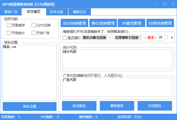
Task: Click the blue 域名设置 button
Action: click(29, 106)
